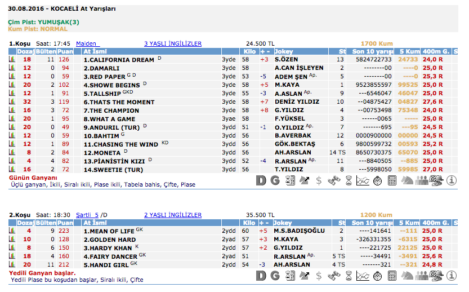Click the calculator icon under race 1
Image resolution: width=469 pixels, height=292 pixels.
click(392, 180)
